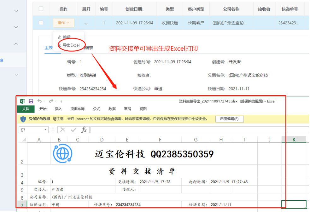Expand the bottom sidebar menu chevron
The image size is (310, 212).
pos(16,75)
